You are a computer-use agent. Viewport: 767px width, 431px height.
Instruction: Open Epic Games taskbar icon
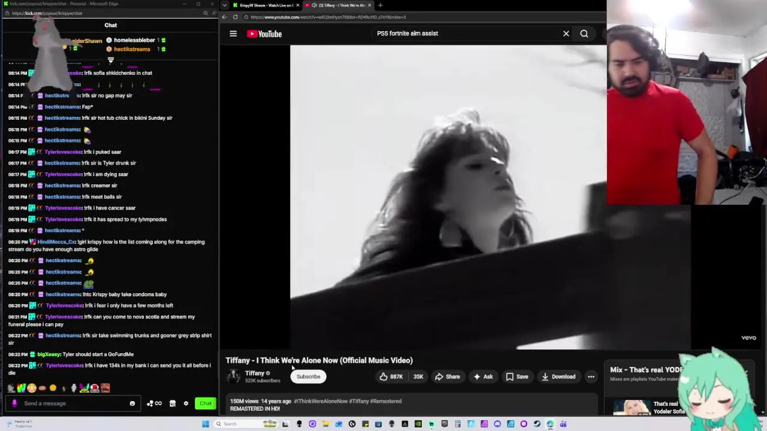click(x=444, y=424)
